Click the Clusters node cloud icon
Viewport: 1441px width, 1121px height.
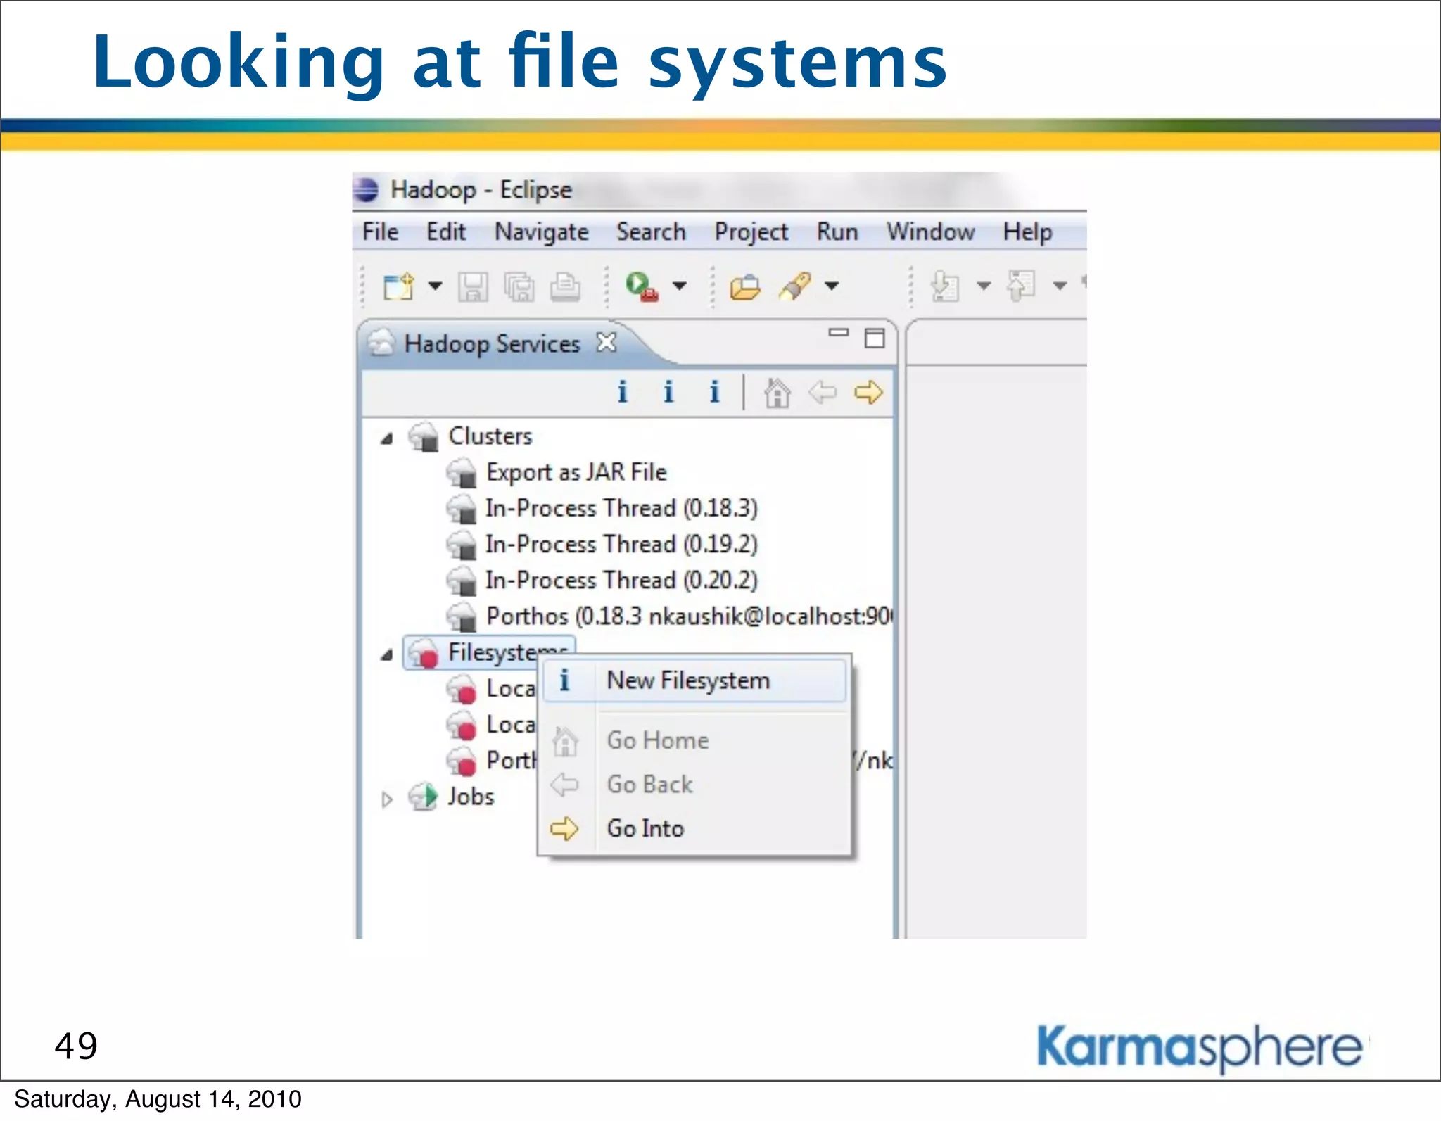pyautogui.click(x=424, y=437)
